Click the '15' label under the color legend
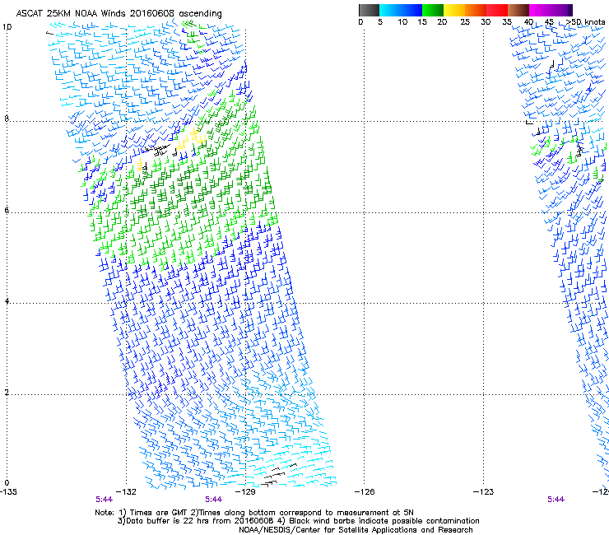The width and height of the screenshot is (609, 535). click(422, 22)
